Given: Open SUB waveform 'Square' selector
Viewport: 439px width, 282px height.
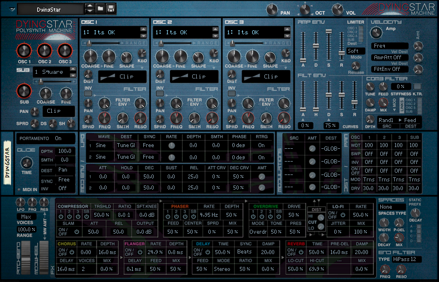Looking at the screenshot, I should point(52,72).
